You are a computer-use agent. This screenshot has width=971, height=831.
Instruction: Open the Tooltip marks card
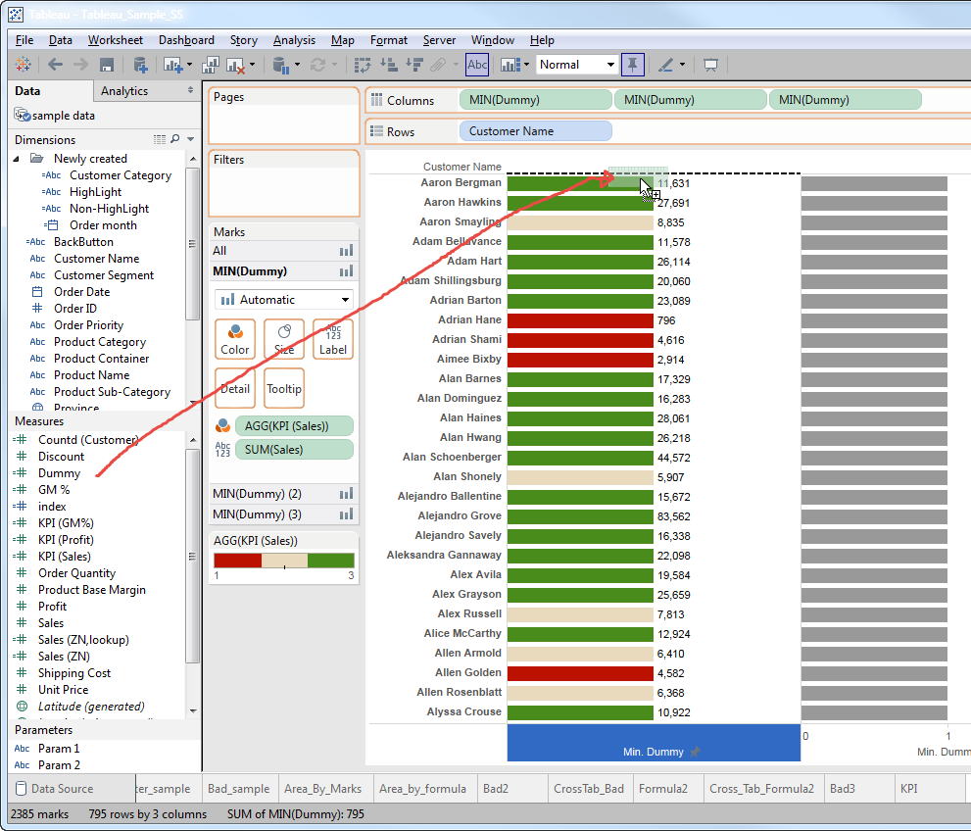tap(284, 388)
